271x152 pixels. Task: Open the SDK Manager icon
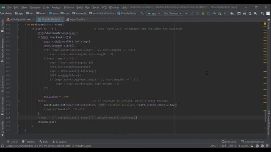[x=255, y=13]
